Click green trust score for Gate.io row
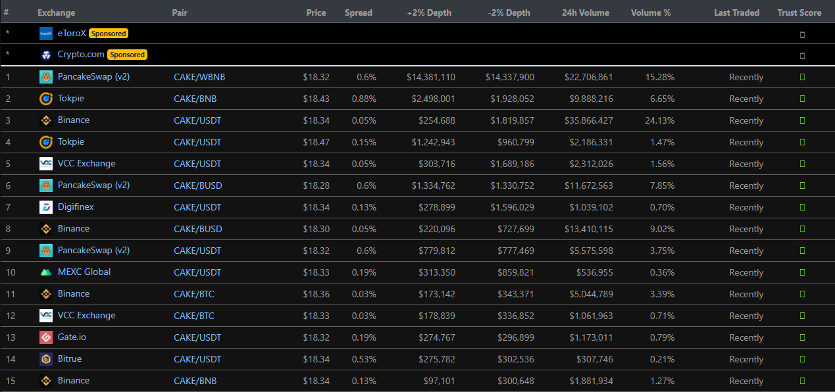The width and height of the screenshot is (835, 392). [x=802, y=338]
